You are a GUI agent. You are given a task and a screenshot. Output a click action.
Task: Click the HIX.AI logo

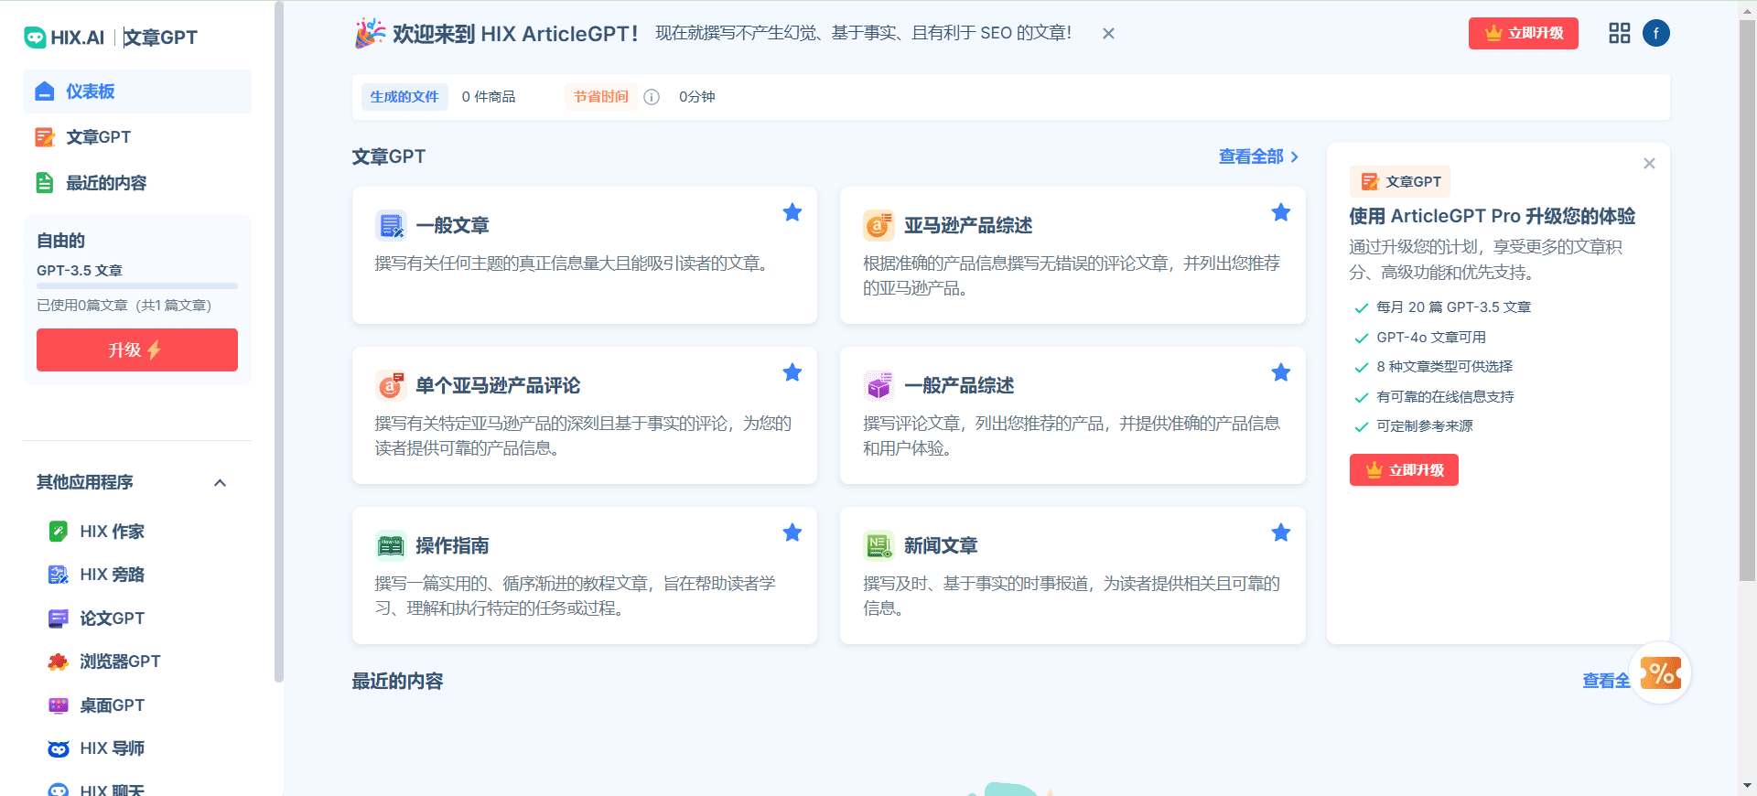click(x=64, y=38)
